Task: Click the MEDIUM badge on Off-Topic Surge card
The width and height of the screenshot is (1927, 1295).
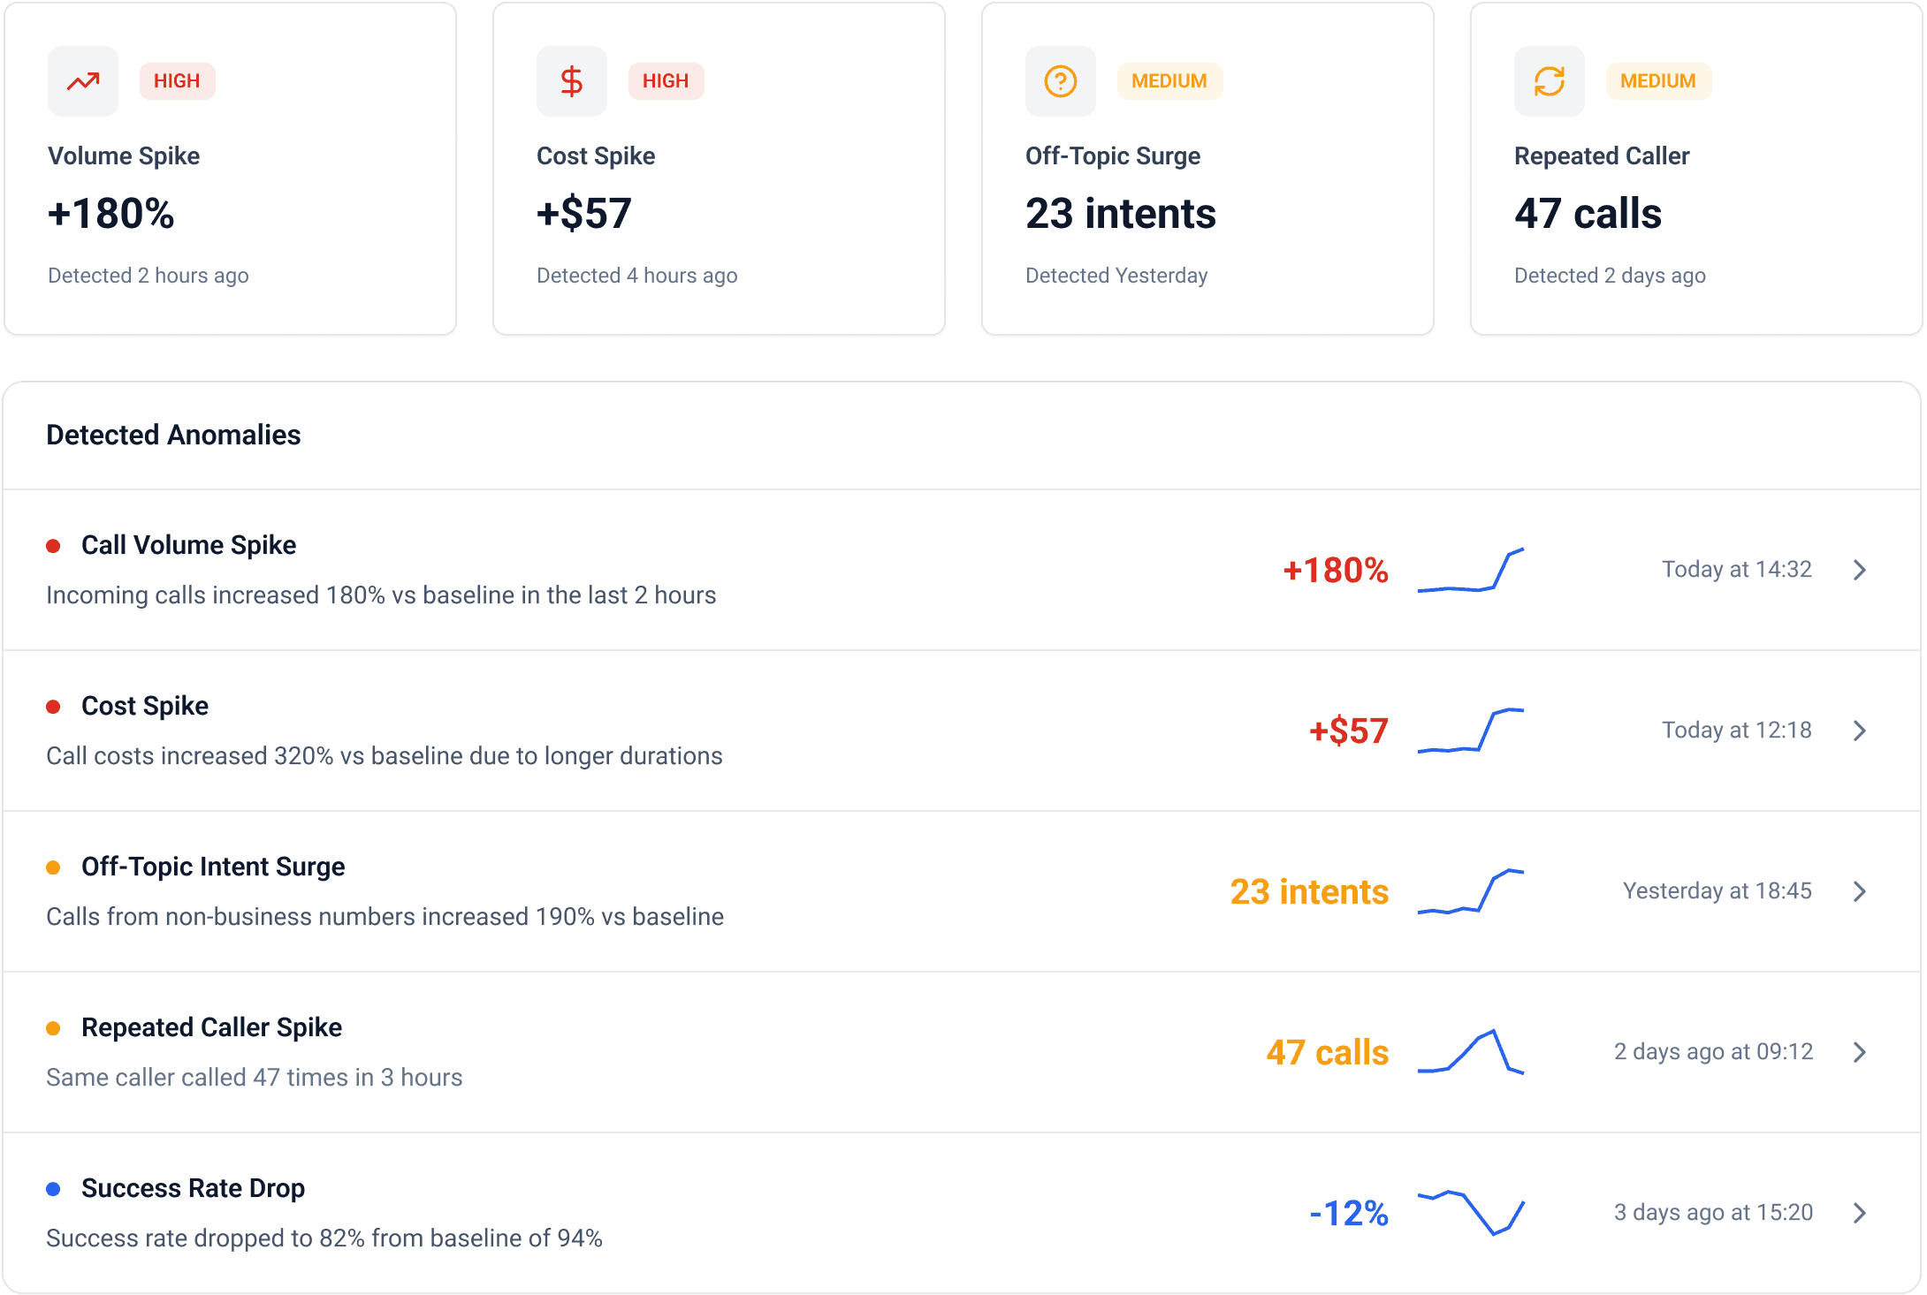Action: click(1169, 80)
